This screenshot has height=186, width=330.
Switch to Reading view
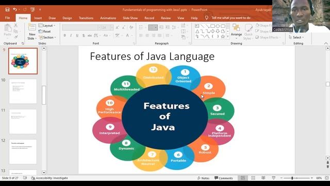263,178
